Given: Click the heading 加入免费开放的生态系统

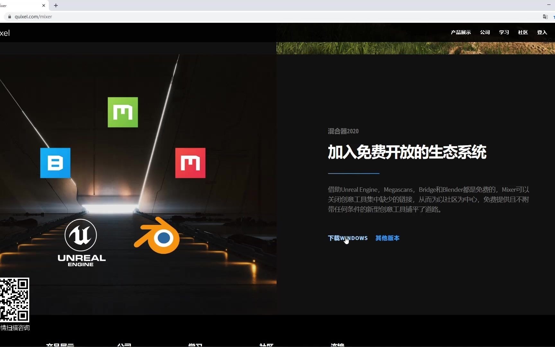Looking at the screenshot, I should pos(407,152).
